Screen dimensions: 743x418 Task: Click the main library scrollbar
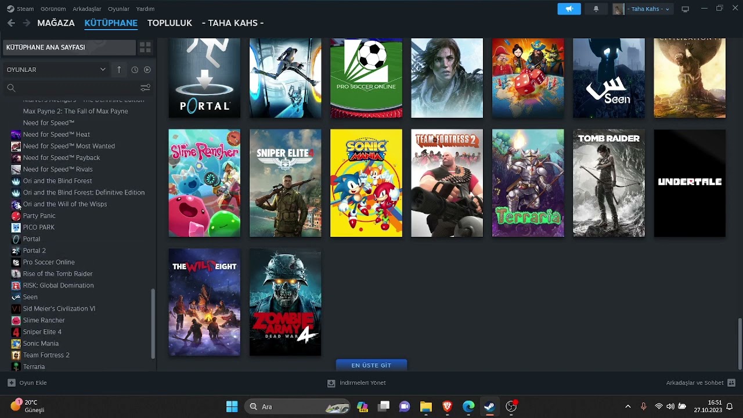click(x=740, y=343)
